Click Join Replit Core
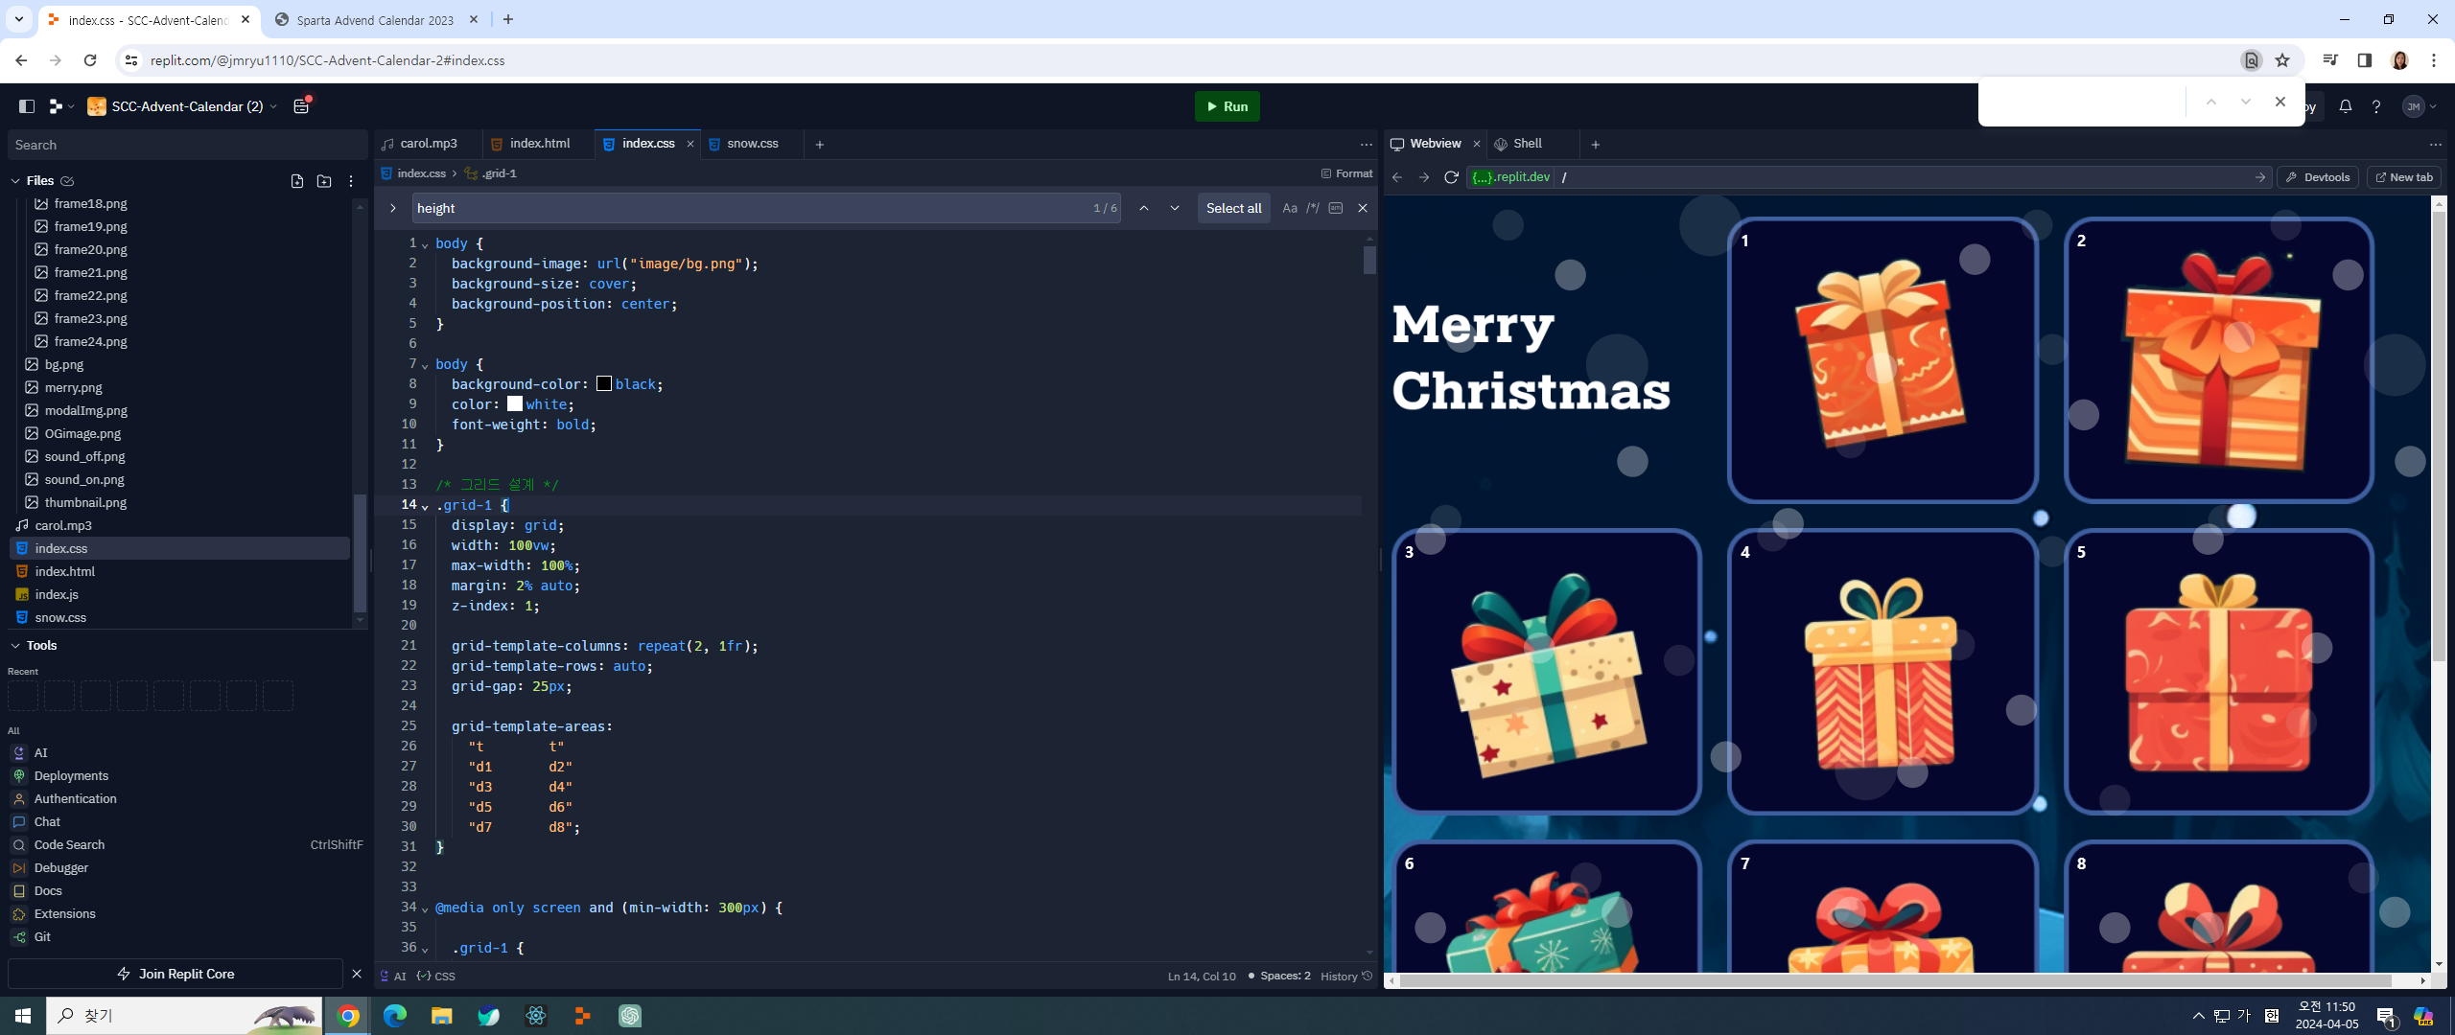The height and width of the screenshot is (1035, 2455). point(175,974)
